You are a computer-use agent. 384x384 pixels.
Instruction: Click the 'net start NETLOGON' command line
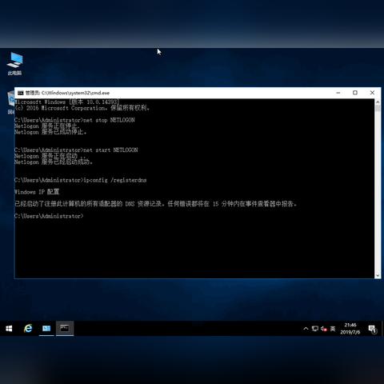[x=76, y=150]
